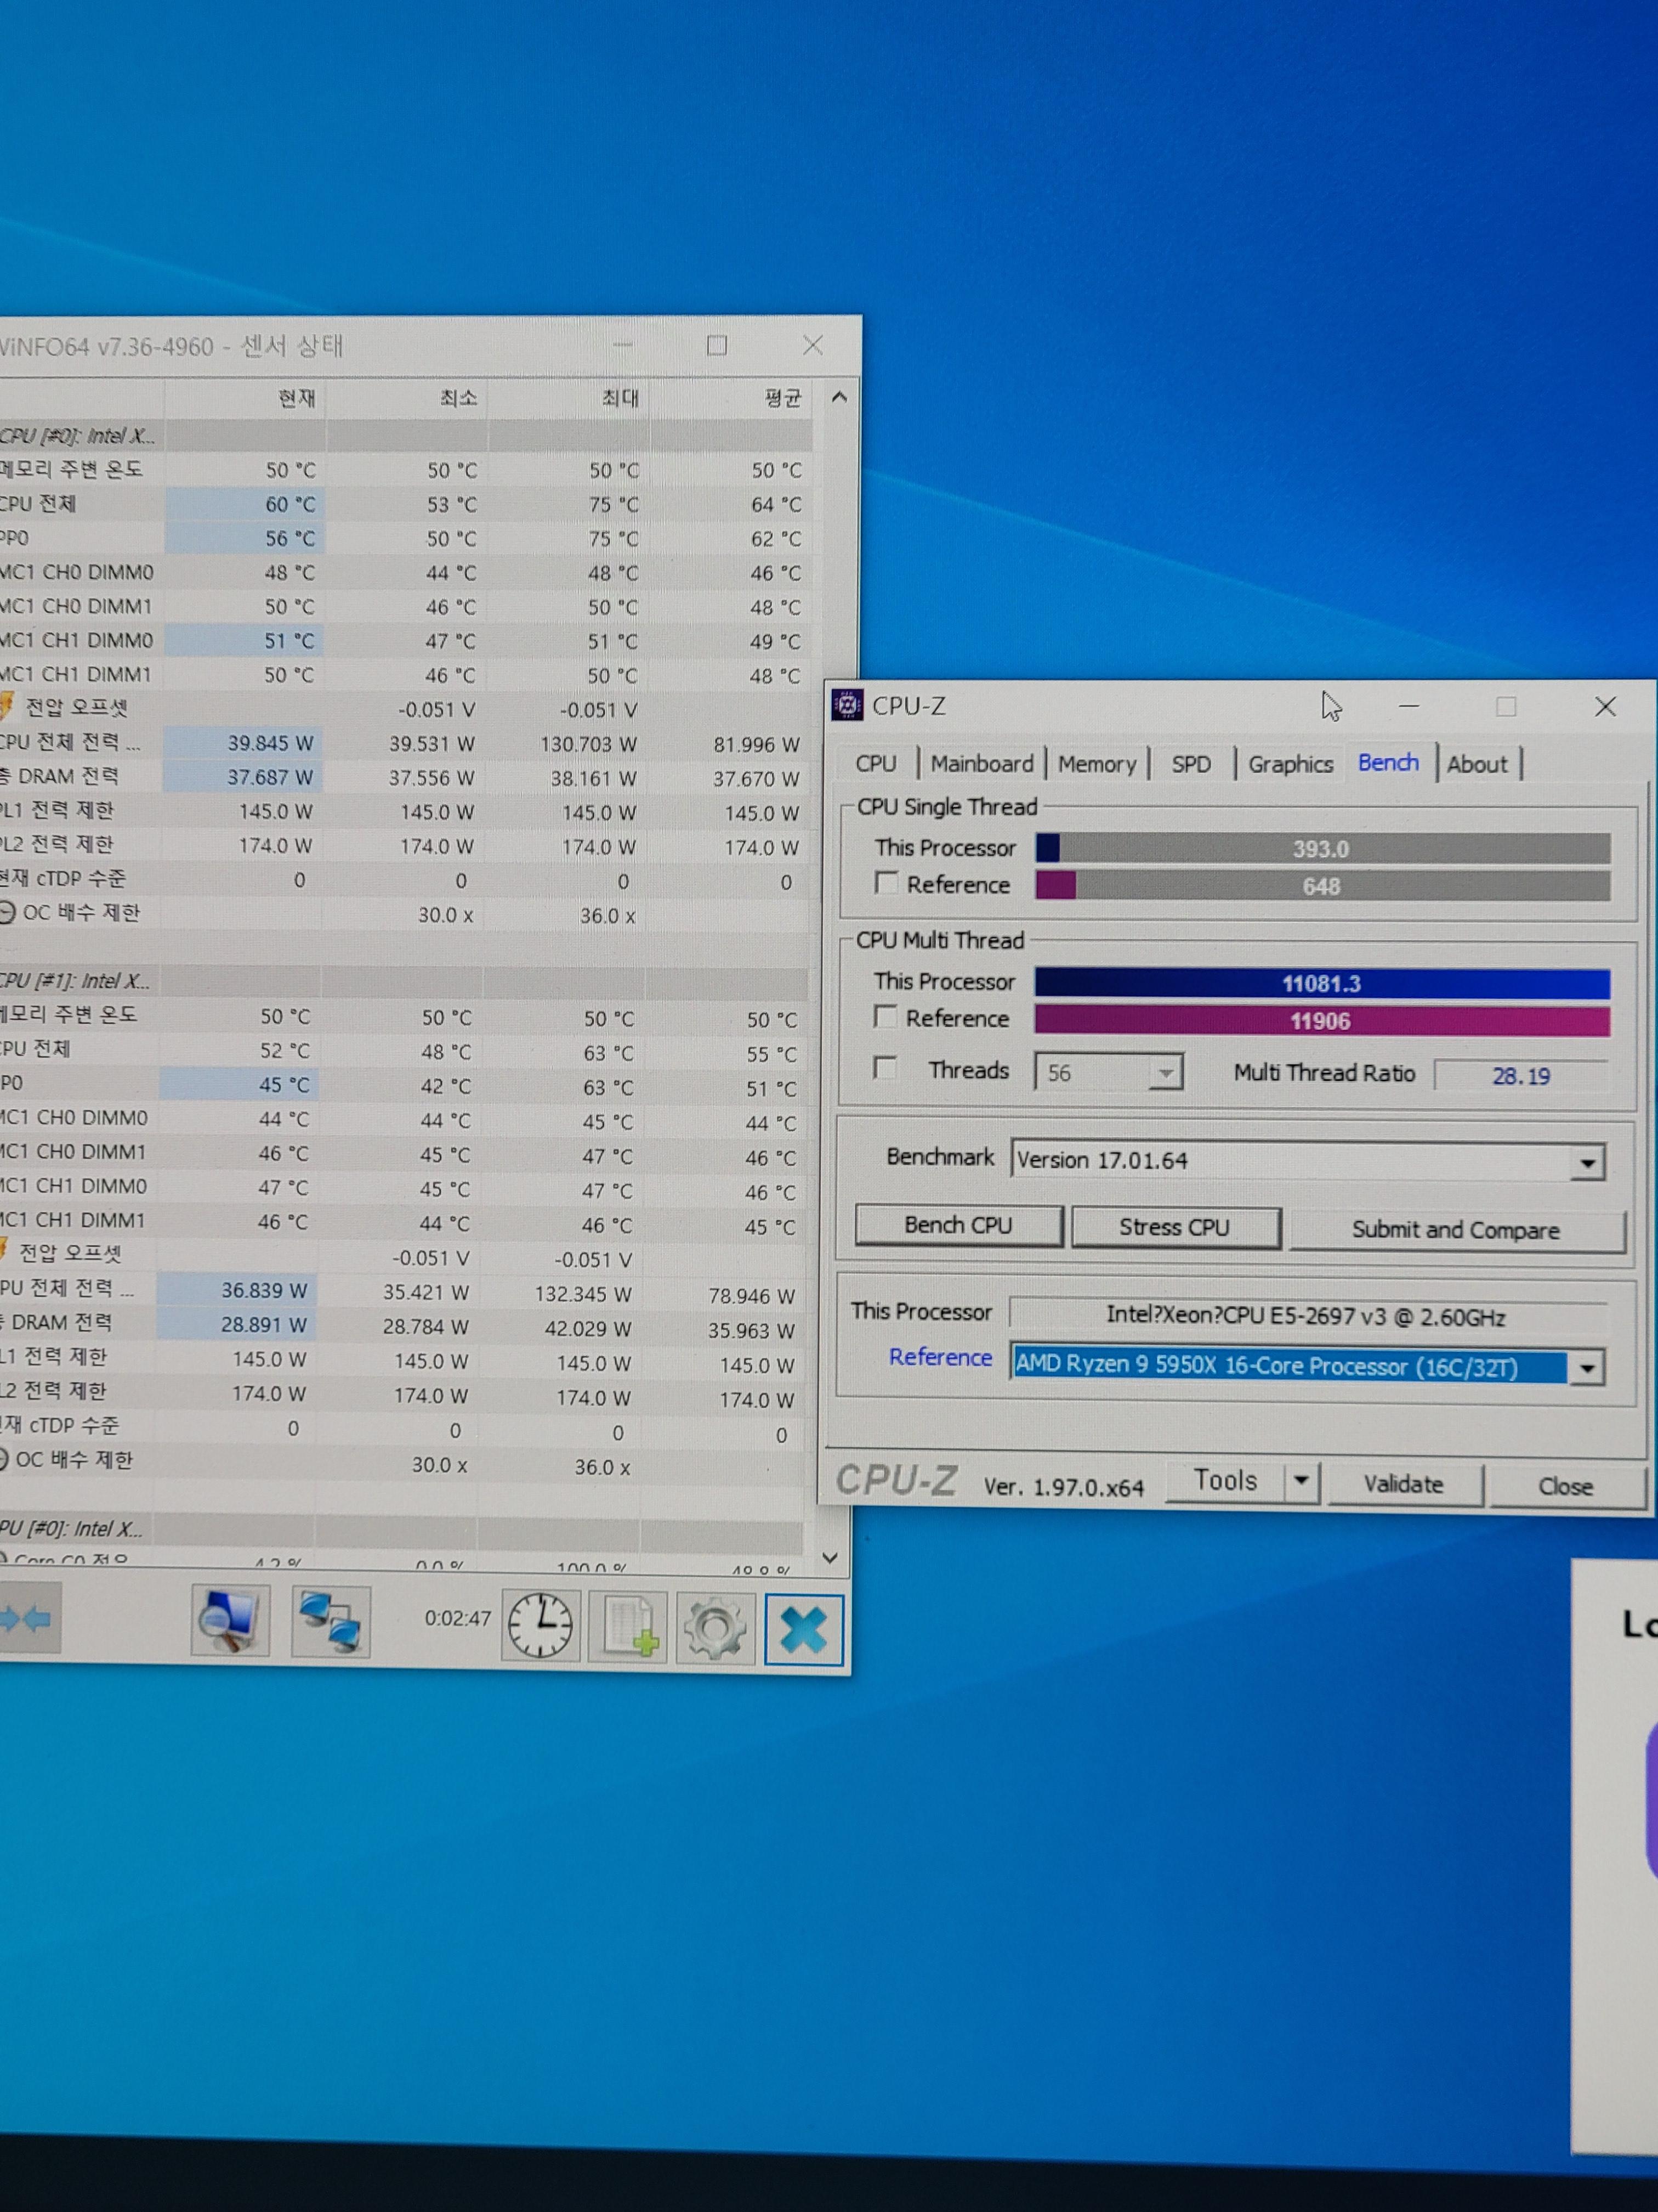Click the Tools button

click(1225, 1480)
